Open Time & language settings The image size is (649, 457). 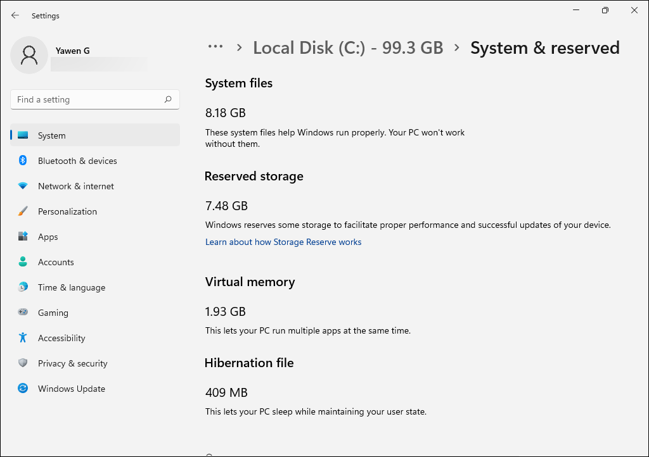[x=95, y=287]
